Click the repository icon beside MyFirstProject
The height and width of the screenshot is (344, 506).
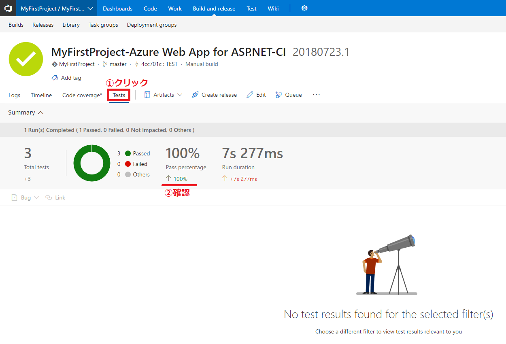[x=55, y=64]
